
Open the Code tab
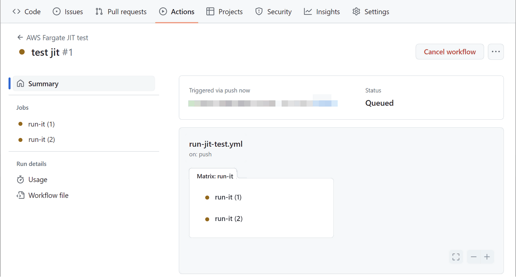[x=27, y=11]
